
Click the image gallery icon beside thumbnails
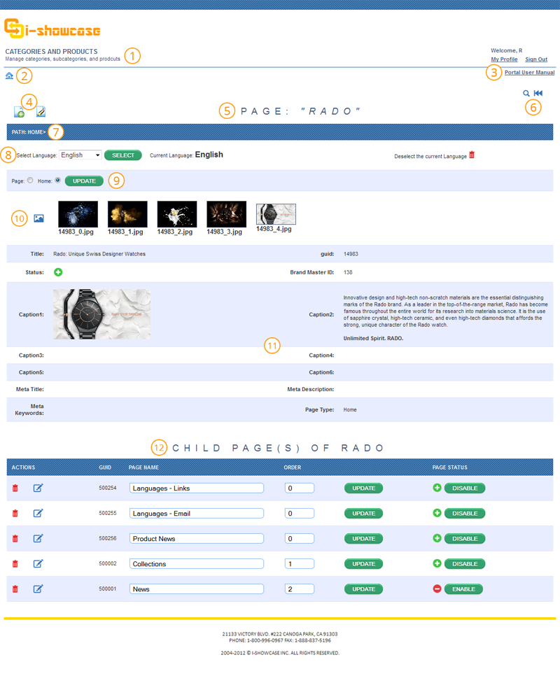[x=38, y=218]
